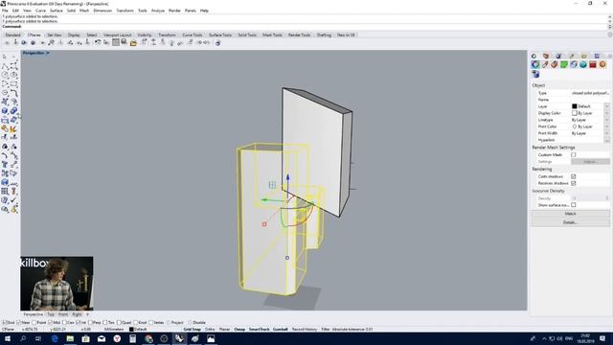Select the Top viewport tab
Viewport: 613px width, 345px height.
tap(51, 314)
